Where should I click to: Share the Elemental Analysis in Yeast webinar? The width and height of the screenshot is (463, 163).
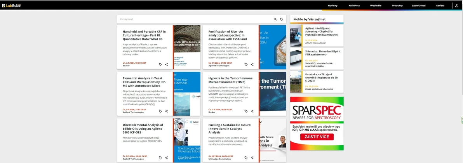[x=167, y=111]
